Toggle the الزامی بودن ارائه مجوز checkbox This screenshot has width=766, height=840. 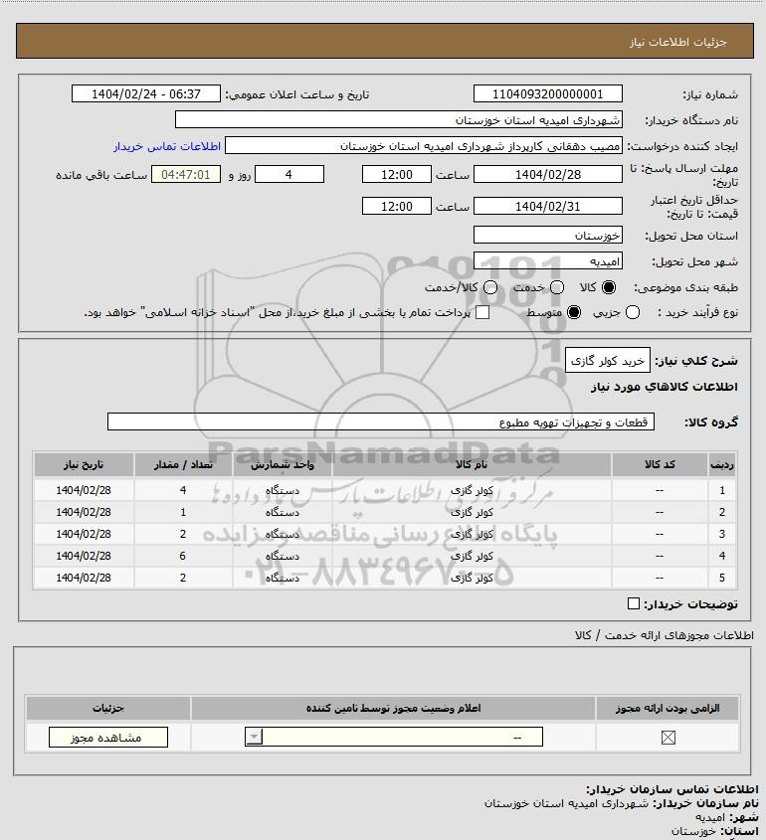pos(668,738)
